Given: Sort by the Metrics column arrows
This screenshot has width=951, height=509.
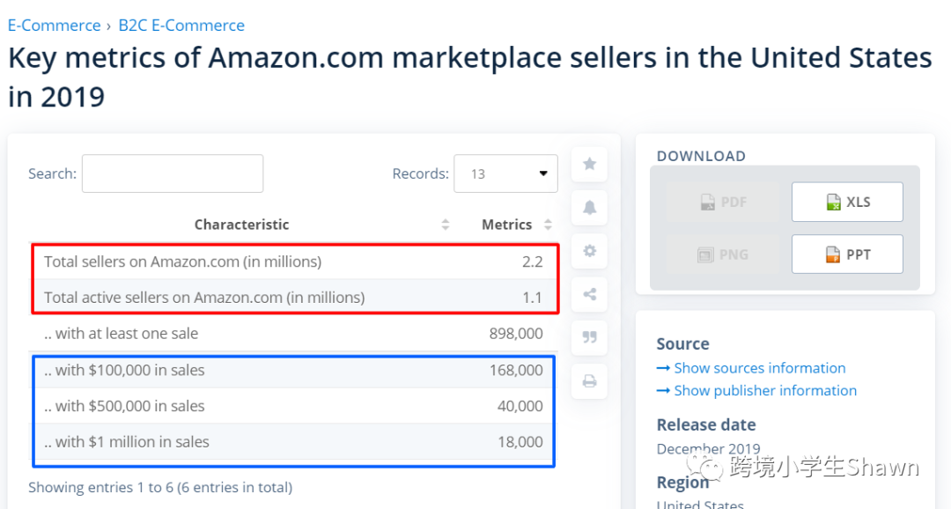Looking at the screenshot, I should (x=549, y=225).
